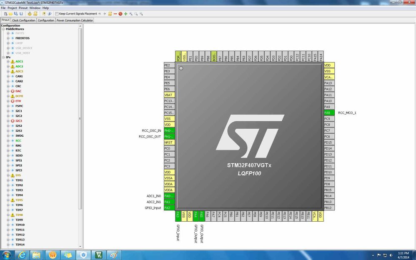The height and width of the screenshot is (260, 416).
Task: Click the Redo arrow in the toolbar
Action: click(105, 14)
